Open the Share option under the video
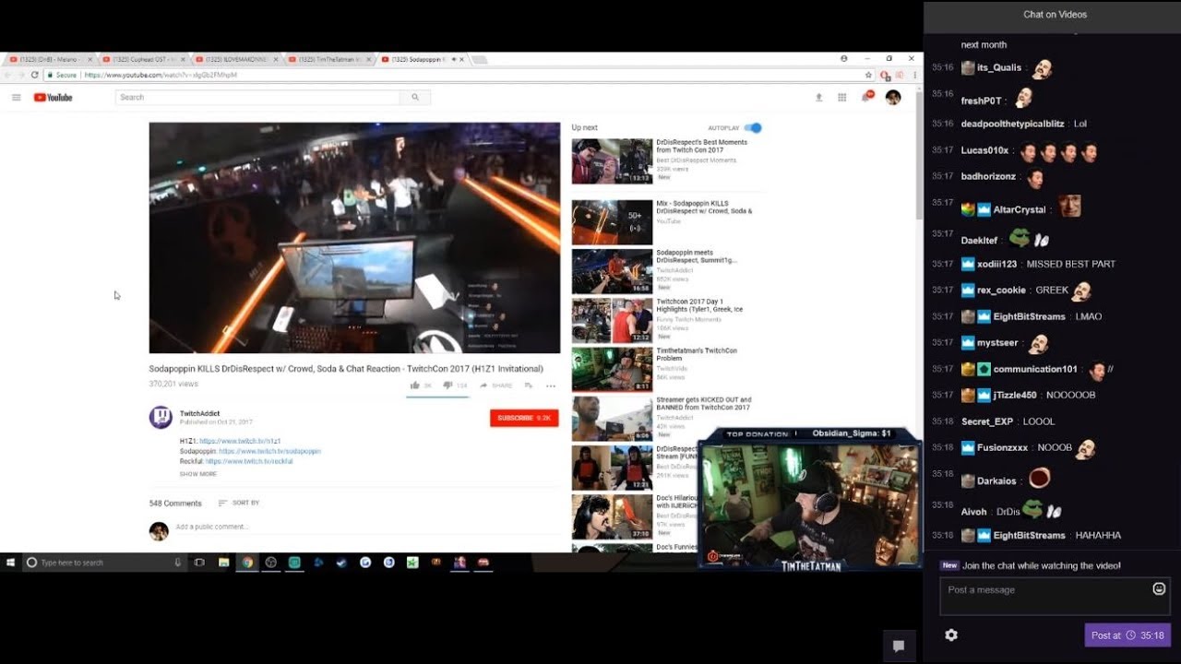The image size is (1181, 664). tap(495, 385)
